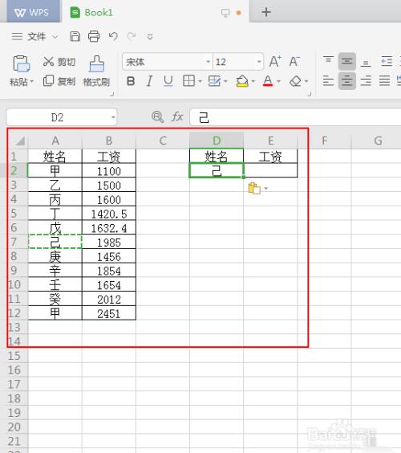Click the cell Borders icon

188,81
